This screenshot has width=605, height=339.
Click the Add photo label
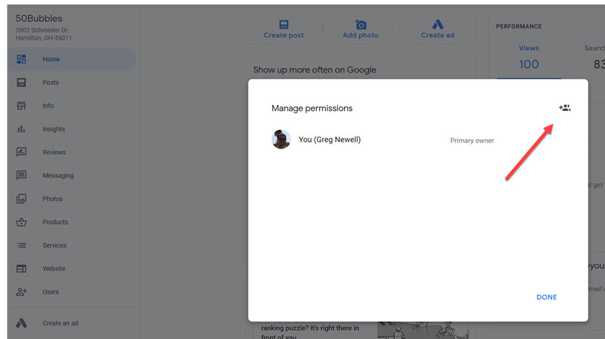point(361,35)
